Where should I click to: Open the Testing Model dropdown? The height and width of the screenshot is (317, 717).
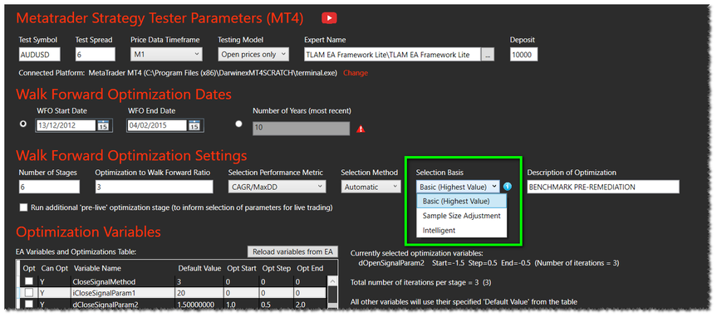(x=253, y=55)
